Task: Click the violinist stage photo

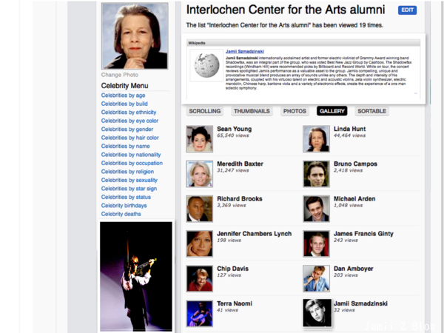Action: click(136, 276)
